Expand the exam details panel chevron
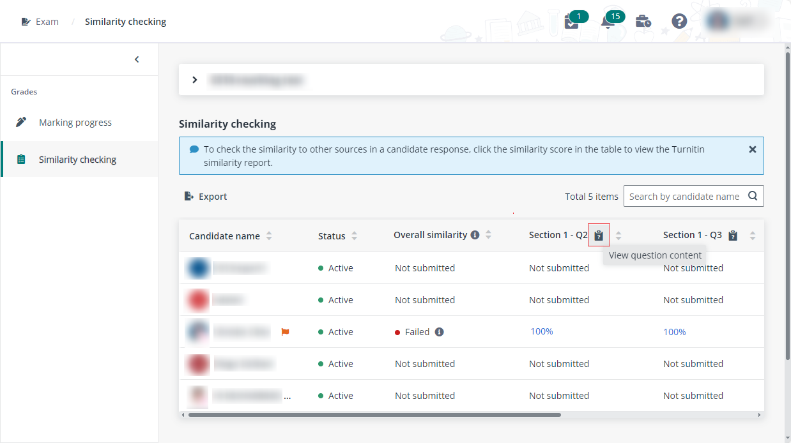The height and width of the screenshot is (443, 791). pyautogui.click(x=195, y=80)
